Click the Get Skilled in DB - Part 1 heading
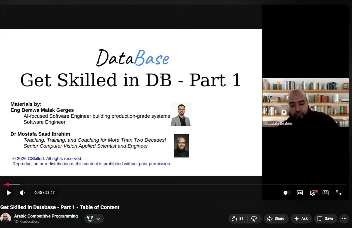 click(131, 80)
